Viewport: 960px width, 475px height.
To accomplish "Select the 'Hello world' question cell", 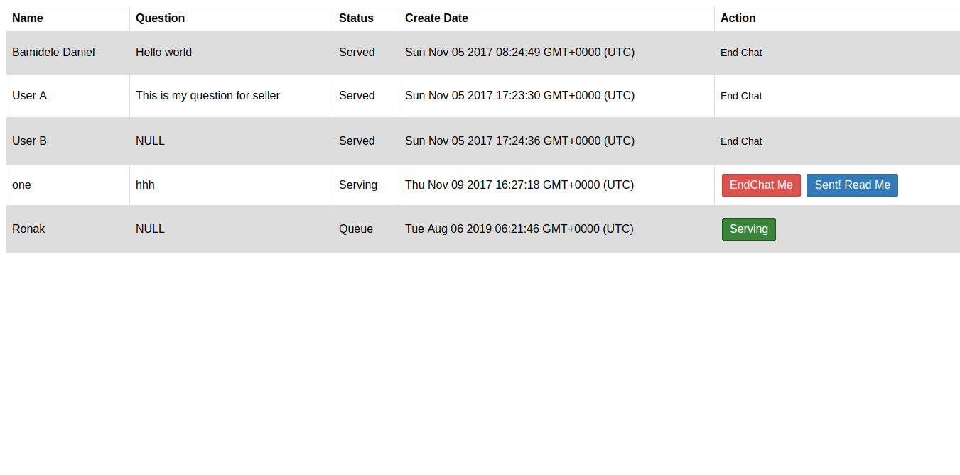I will [x=163, y=53].
